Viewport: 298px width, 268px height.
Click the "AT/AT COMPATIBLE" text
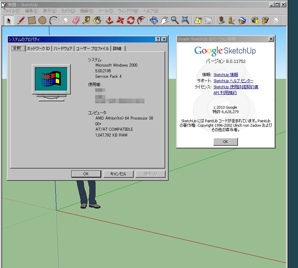click(114, 129)
